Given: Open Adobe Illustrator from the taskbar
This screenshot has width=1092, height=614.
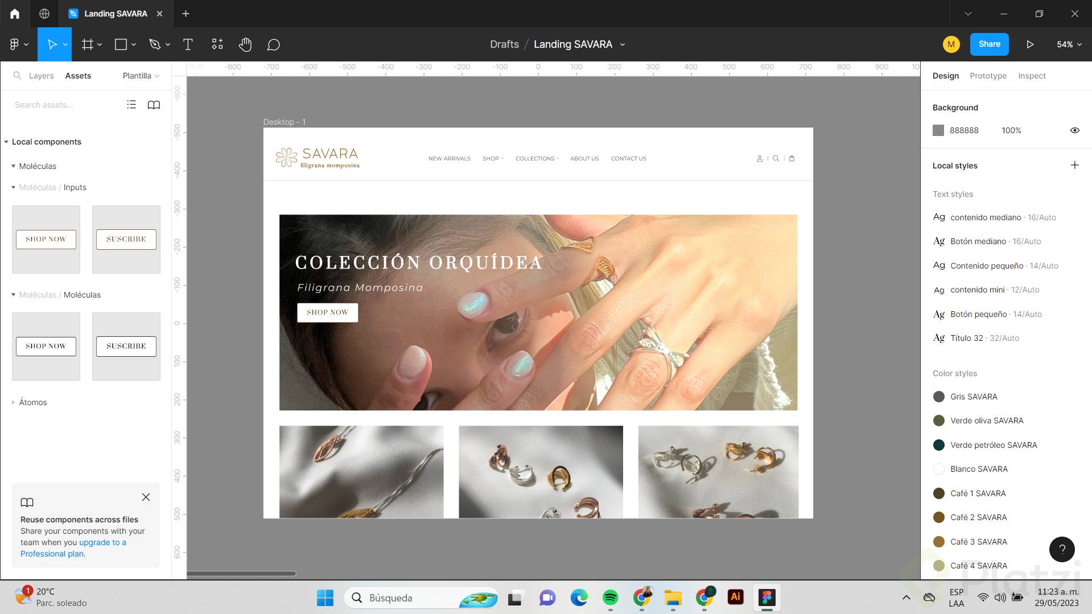Looking at the screenshot, I should pos(736,597).
